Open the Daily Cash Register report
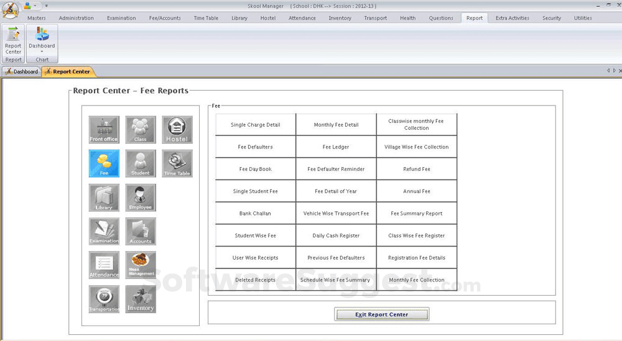This screenshot has width=622, height=341. click(x=336, y=236)
